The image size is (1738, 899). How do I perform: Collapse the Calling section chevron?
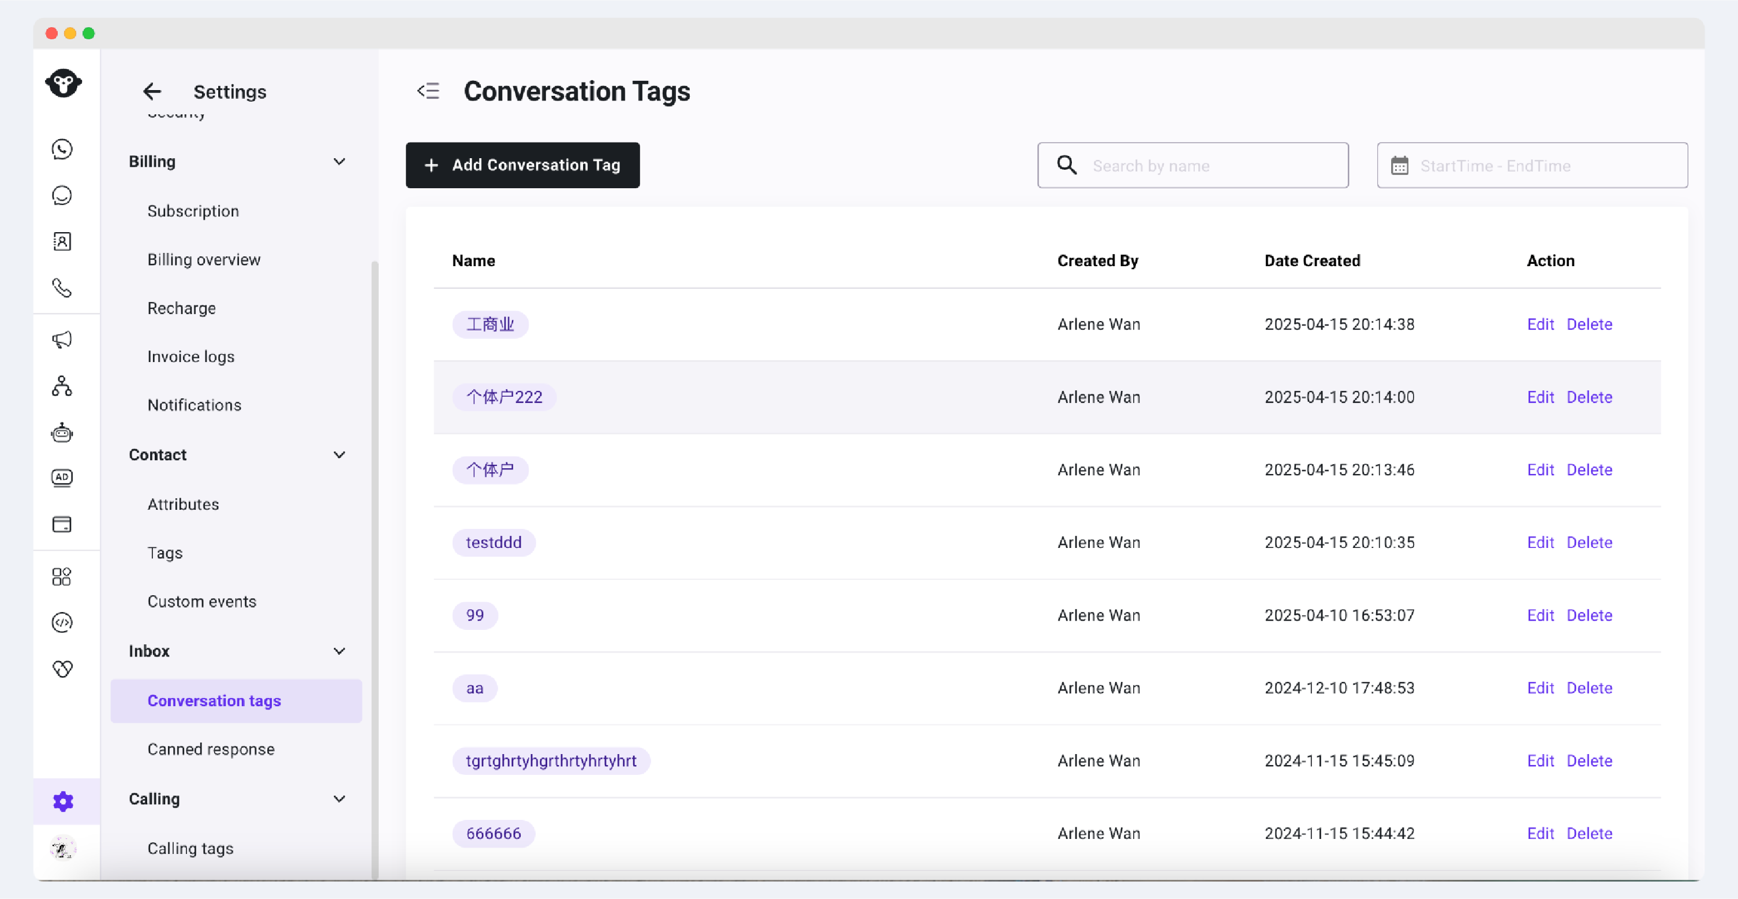339,799
